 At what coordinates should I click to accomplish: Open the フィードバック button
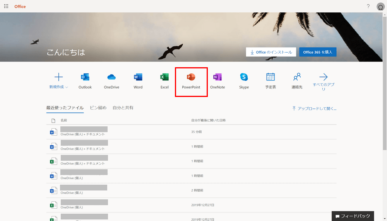click(x=353, y=216)
